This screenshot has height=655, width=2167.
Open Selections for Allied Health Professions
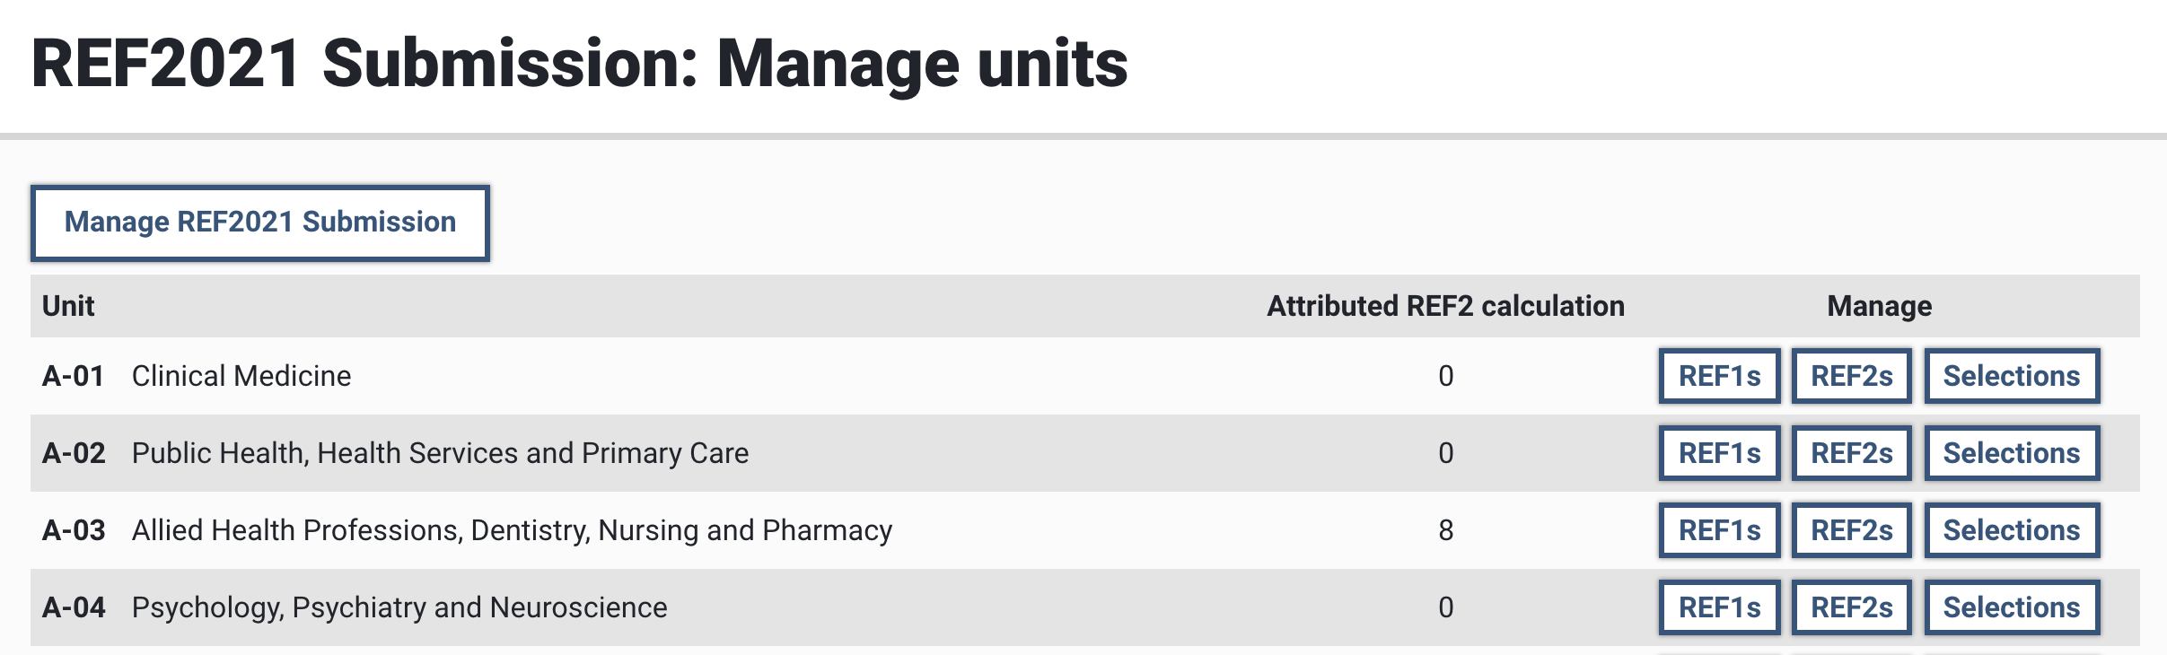pyautogui.click(x=2011, y=530)
